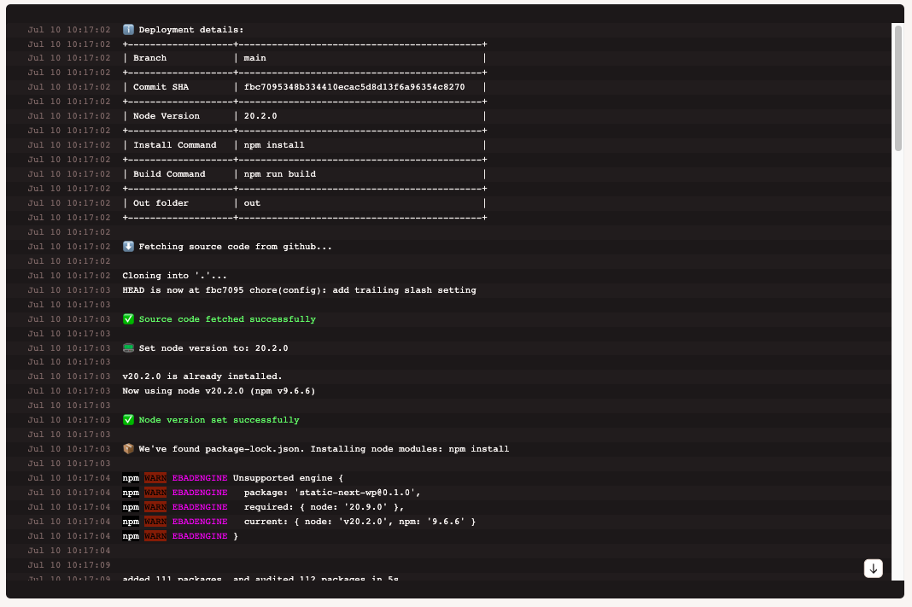This screenshot has height=607, width=912.
Task: Click the info icon beside "Deployment details"
Action: pos(126,28)
